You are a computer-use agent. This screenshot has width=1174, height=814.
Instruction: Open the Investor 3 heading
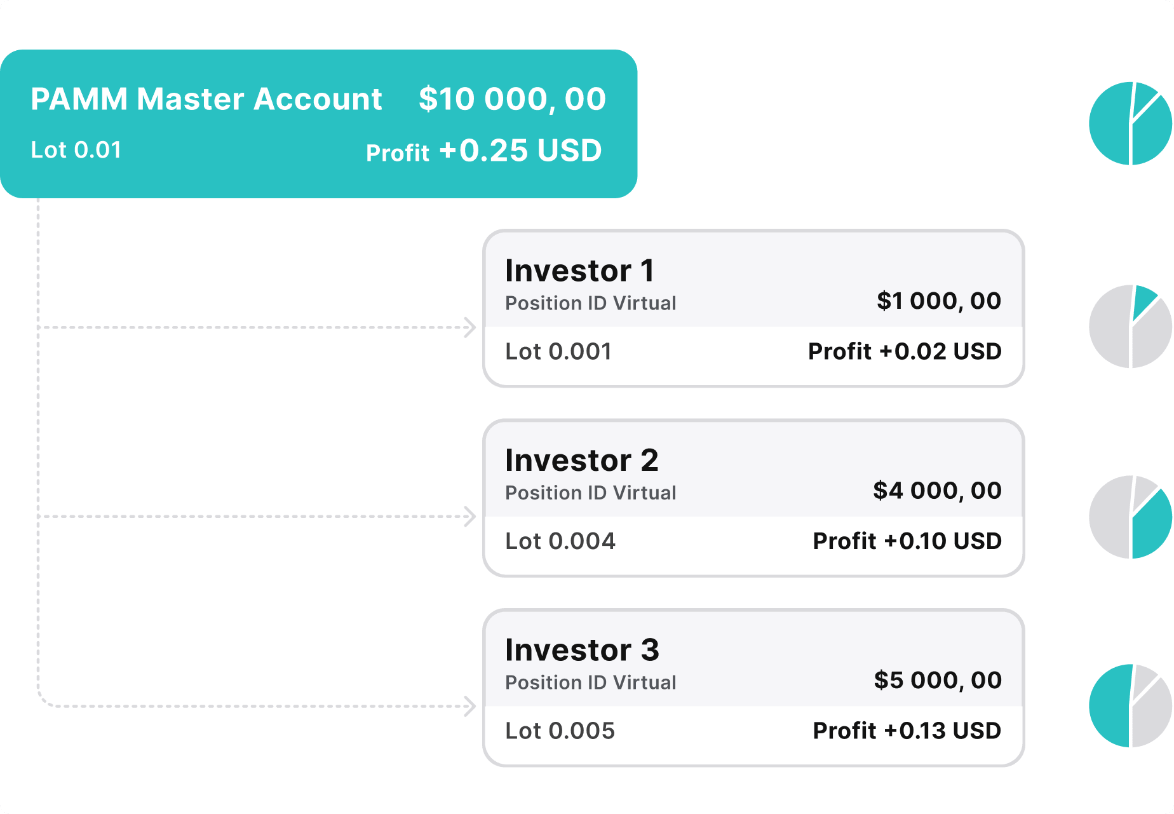tap(582, 649)
